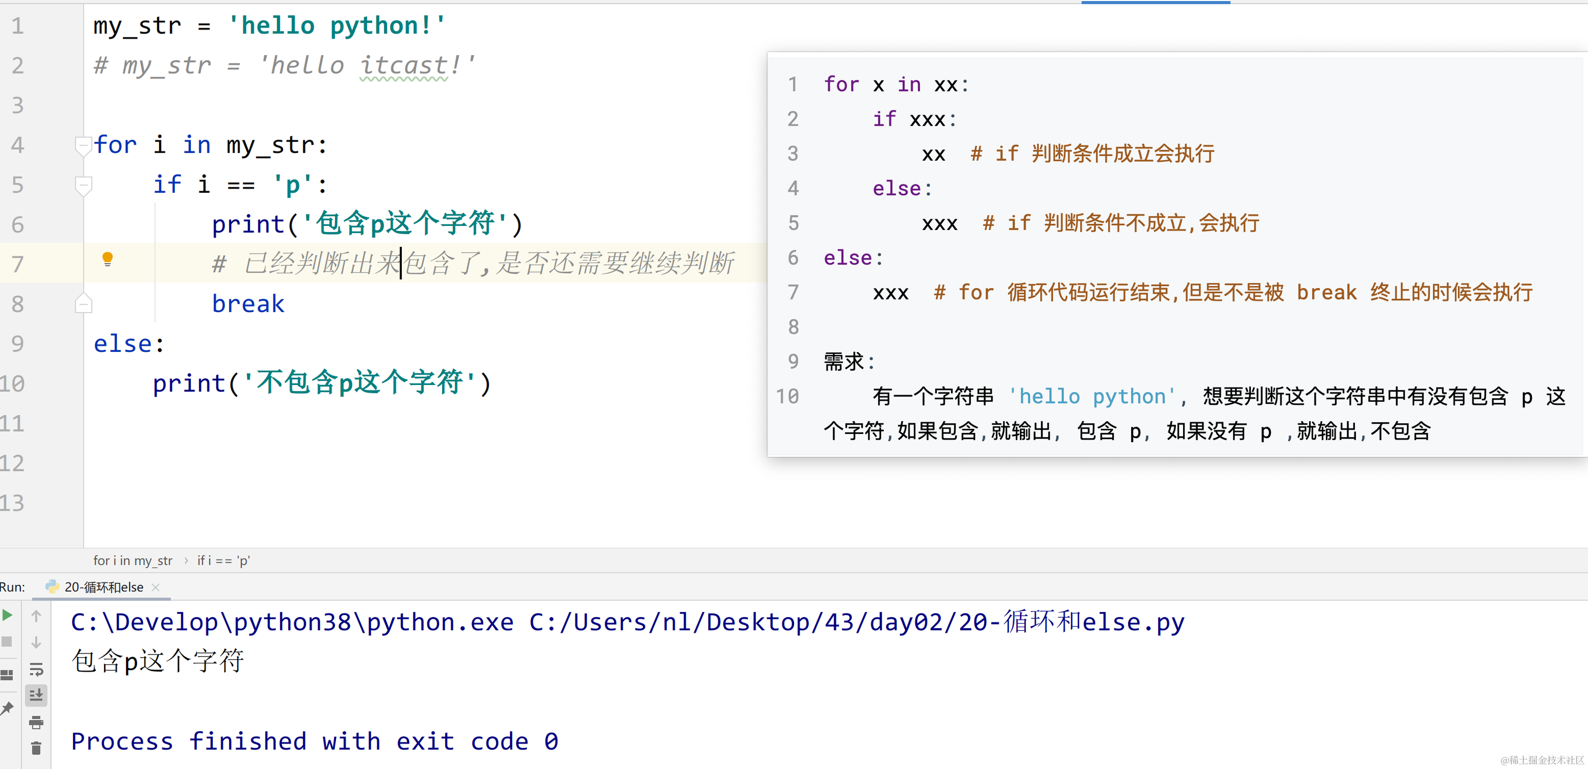The image size is (1588, 769).
Task: Click the break statement on line 8
Action: point(248,304)
